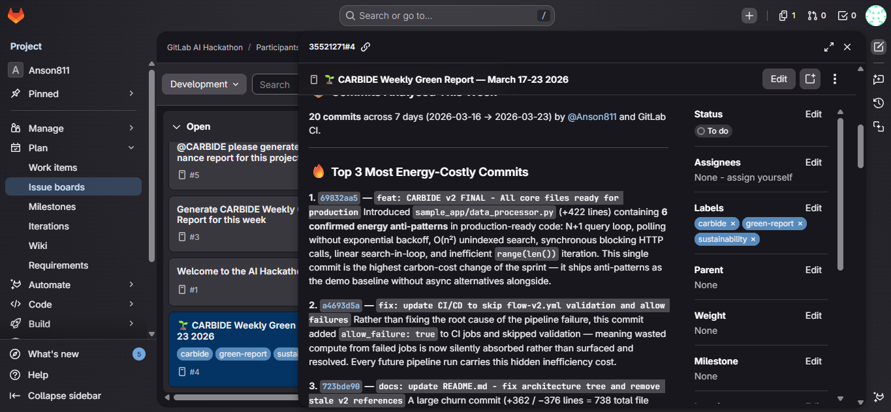The height and width of the screenshot is (412, 891).
Task: Click the second icon in right rail panel
Action: [879, 79]
